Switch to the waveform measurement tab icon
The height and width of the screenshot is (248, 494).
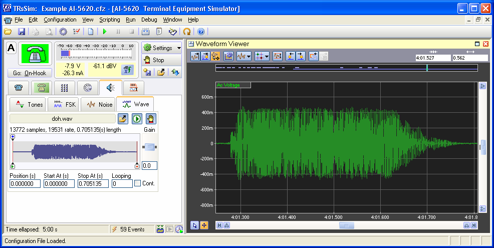tap(134, 88)
